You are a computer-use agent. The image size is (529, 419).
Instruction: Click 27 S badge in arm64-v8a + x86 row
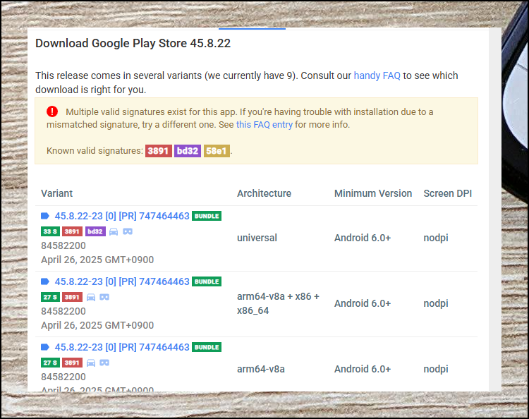click(x=50, y=297)
